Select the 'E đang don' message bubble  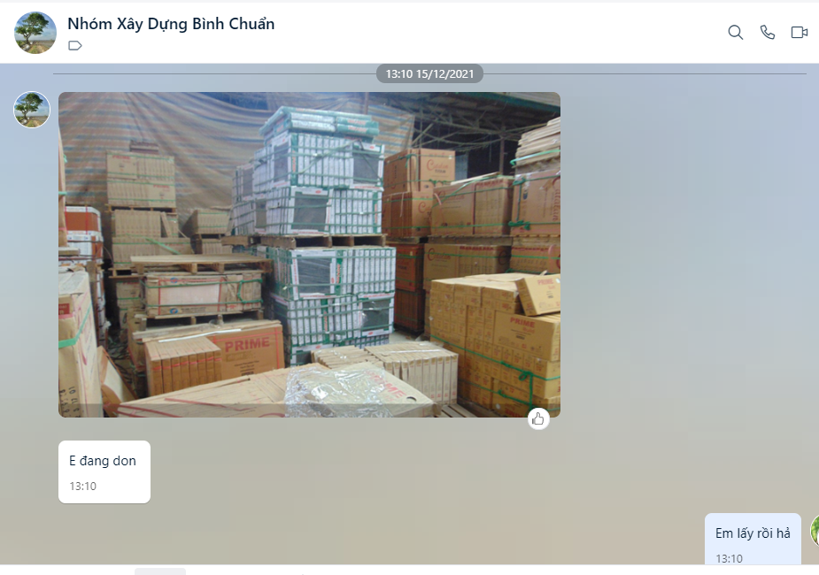point(104,471)
